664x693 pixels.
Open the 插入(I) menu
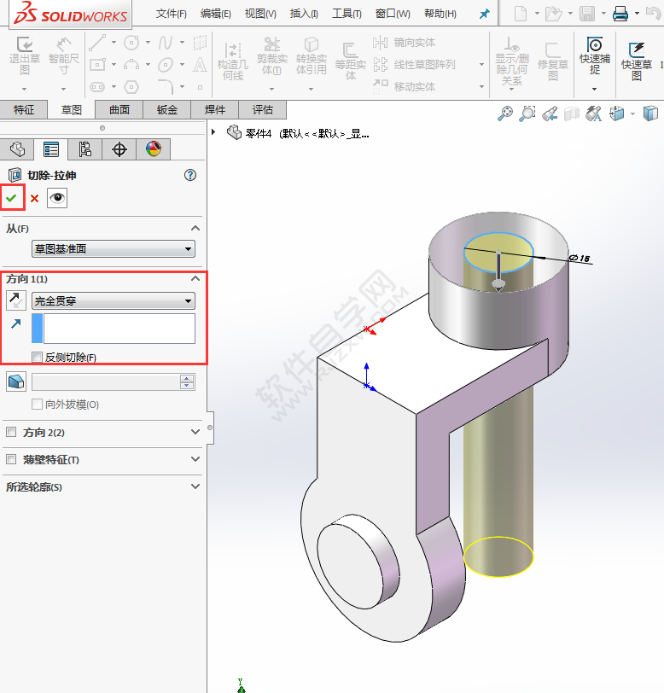coord(304,14)
